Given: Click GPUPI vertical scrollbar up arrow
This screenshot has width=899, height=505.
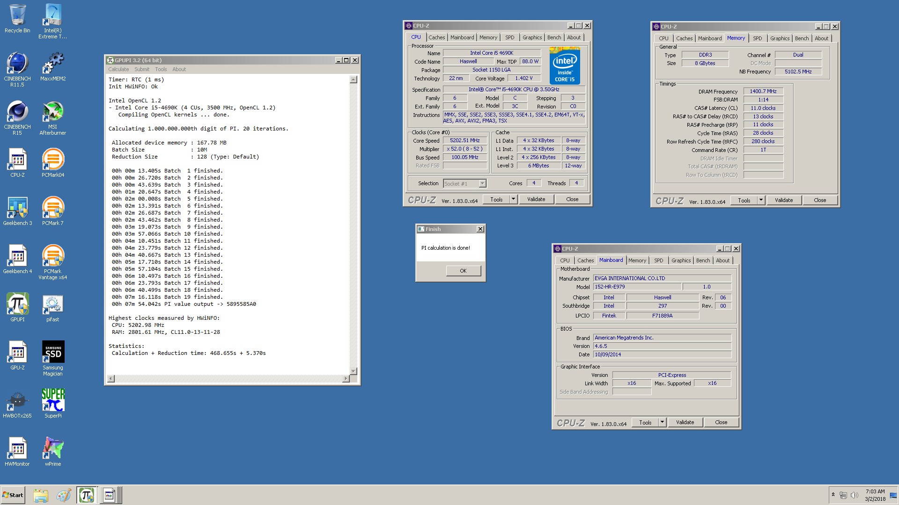Looking at the screenshot, I should pos(354,80).
